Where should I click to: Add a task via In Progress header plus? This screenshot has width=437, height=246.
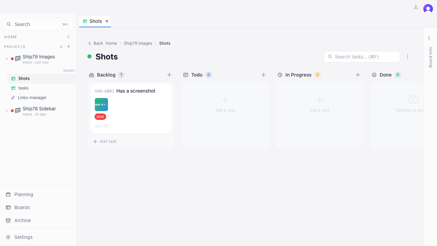tap(358, 75)
